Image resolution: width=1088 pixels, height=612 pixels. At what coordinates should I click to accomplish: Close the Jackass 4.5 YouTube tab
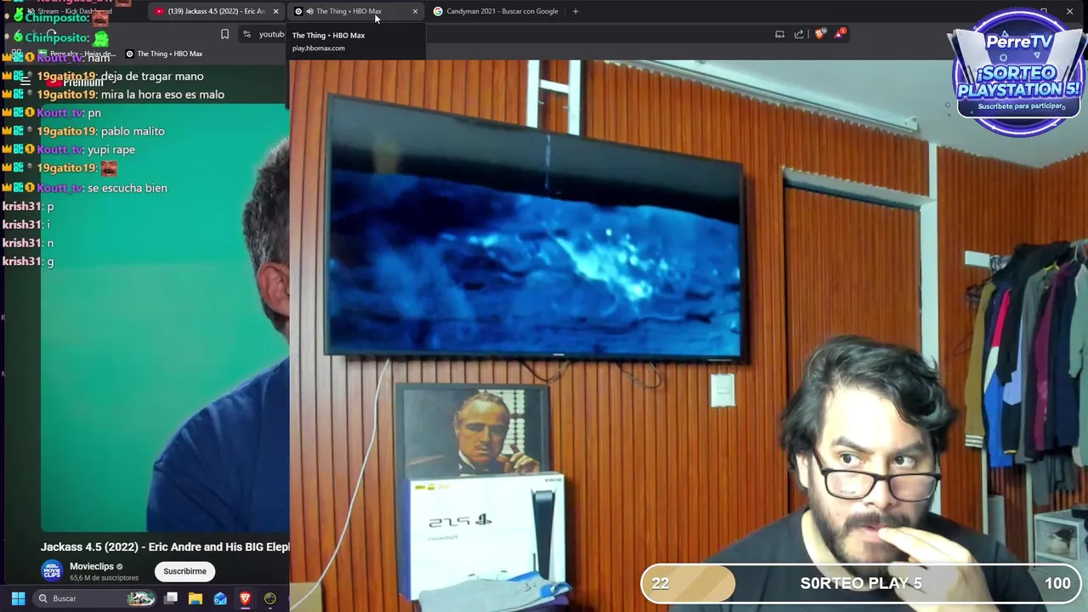[275, 11]
